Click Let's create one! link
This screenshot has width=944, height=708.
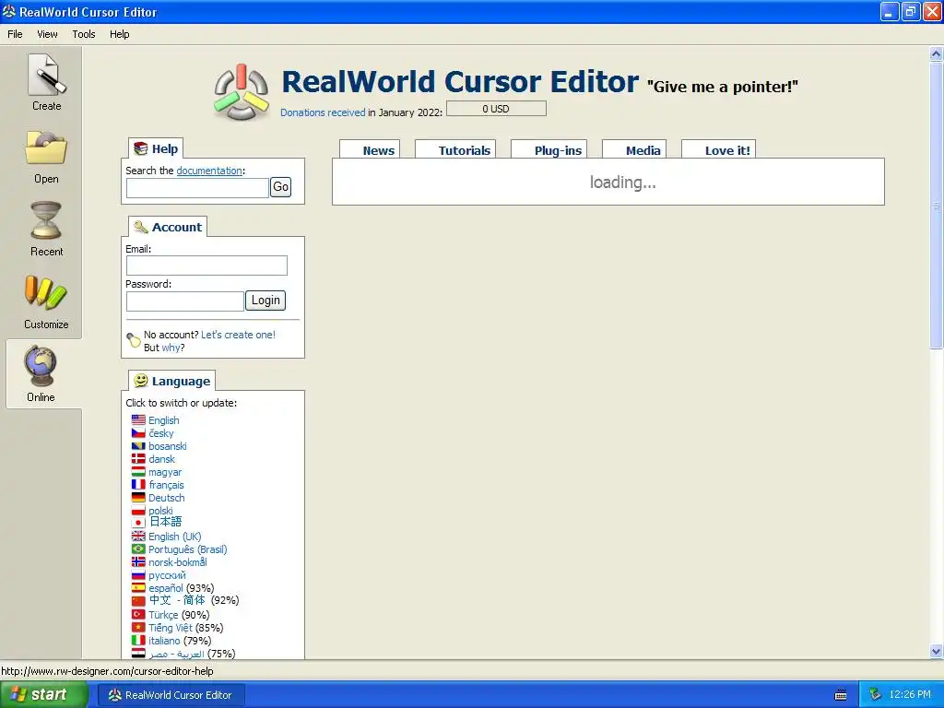pyautogui.click(x=238, y=335)
